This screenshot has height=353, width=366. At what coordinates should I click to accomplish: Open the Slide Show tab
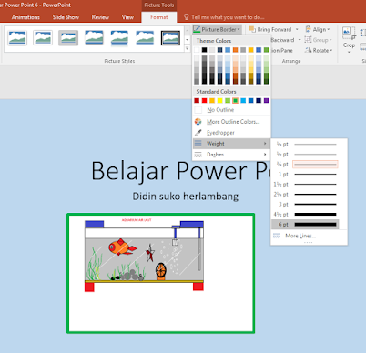66,17
